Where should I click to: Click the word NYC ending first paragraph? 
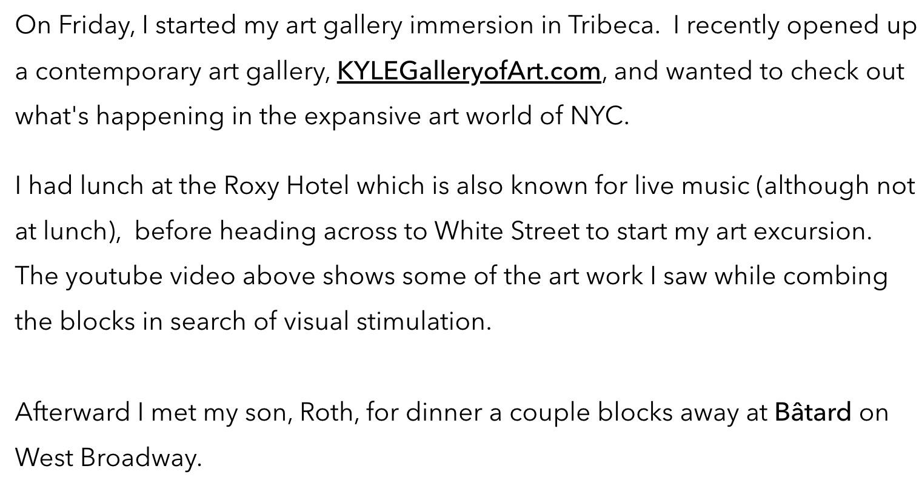[x=598, y=116]
